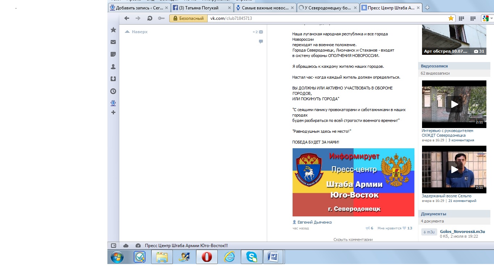Click the vk.com address bar field
The image size is (494, 277).
click(325, 18)
